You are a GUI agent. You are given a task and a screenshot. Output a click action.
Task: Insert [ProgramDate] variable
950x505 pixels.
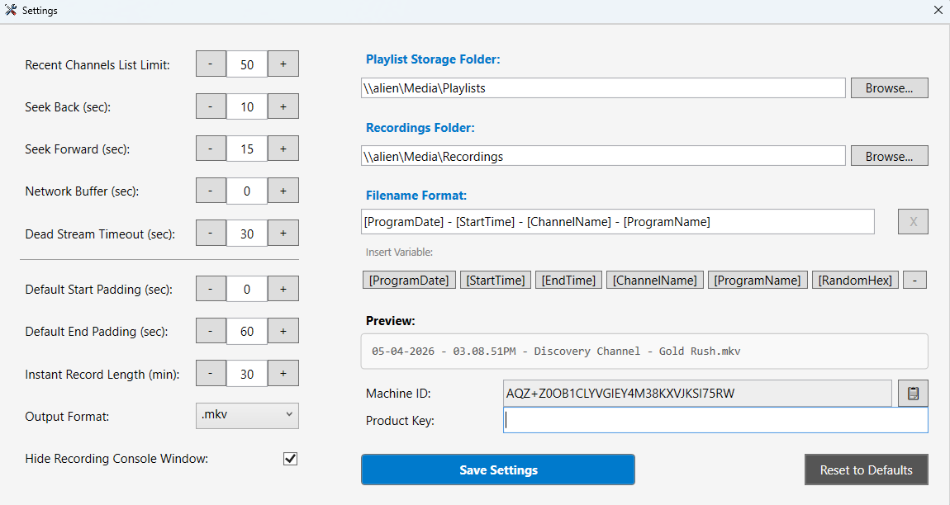pyautogui.click(x=409, y=281)
